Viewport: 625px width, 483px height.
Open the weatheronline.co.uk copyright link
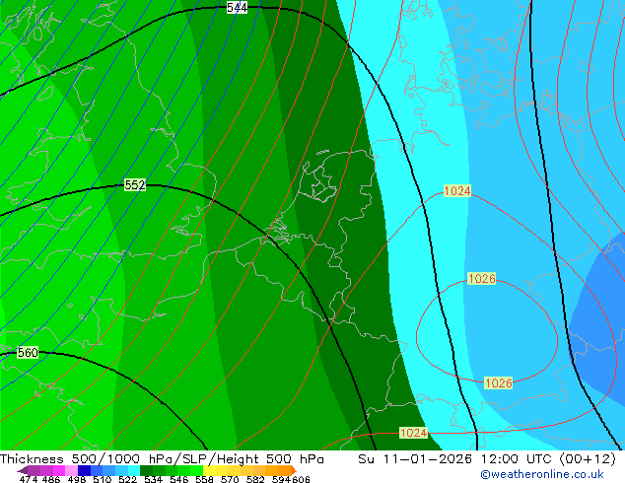(x=541, y=474)
